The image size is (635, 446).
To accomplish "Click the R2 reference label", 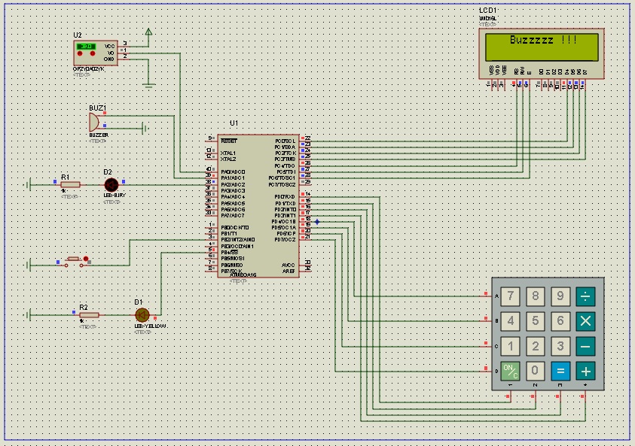I will click(x=84, y=308).
